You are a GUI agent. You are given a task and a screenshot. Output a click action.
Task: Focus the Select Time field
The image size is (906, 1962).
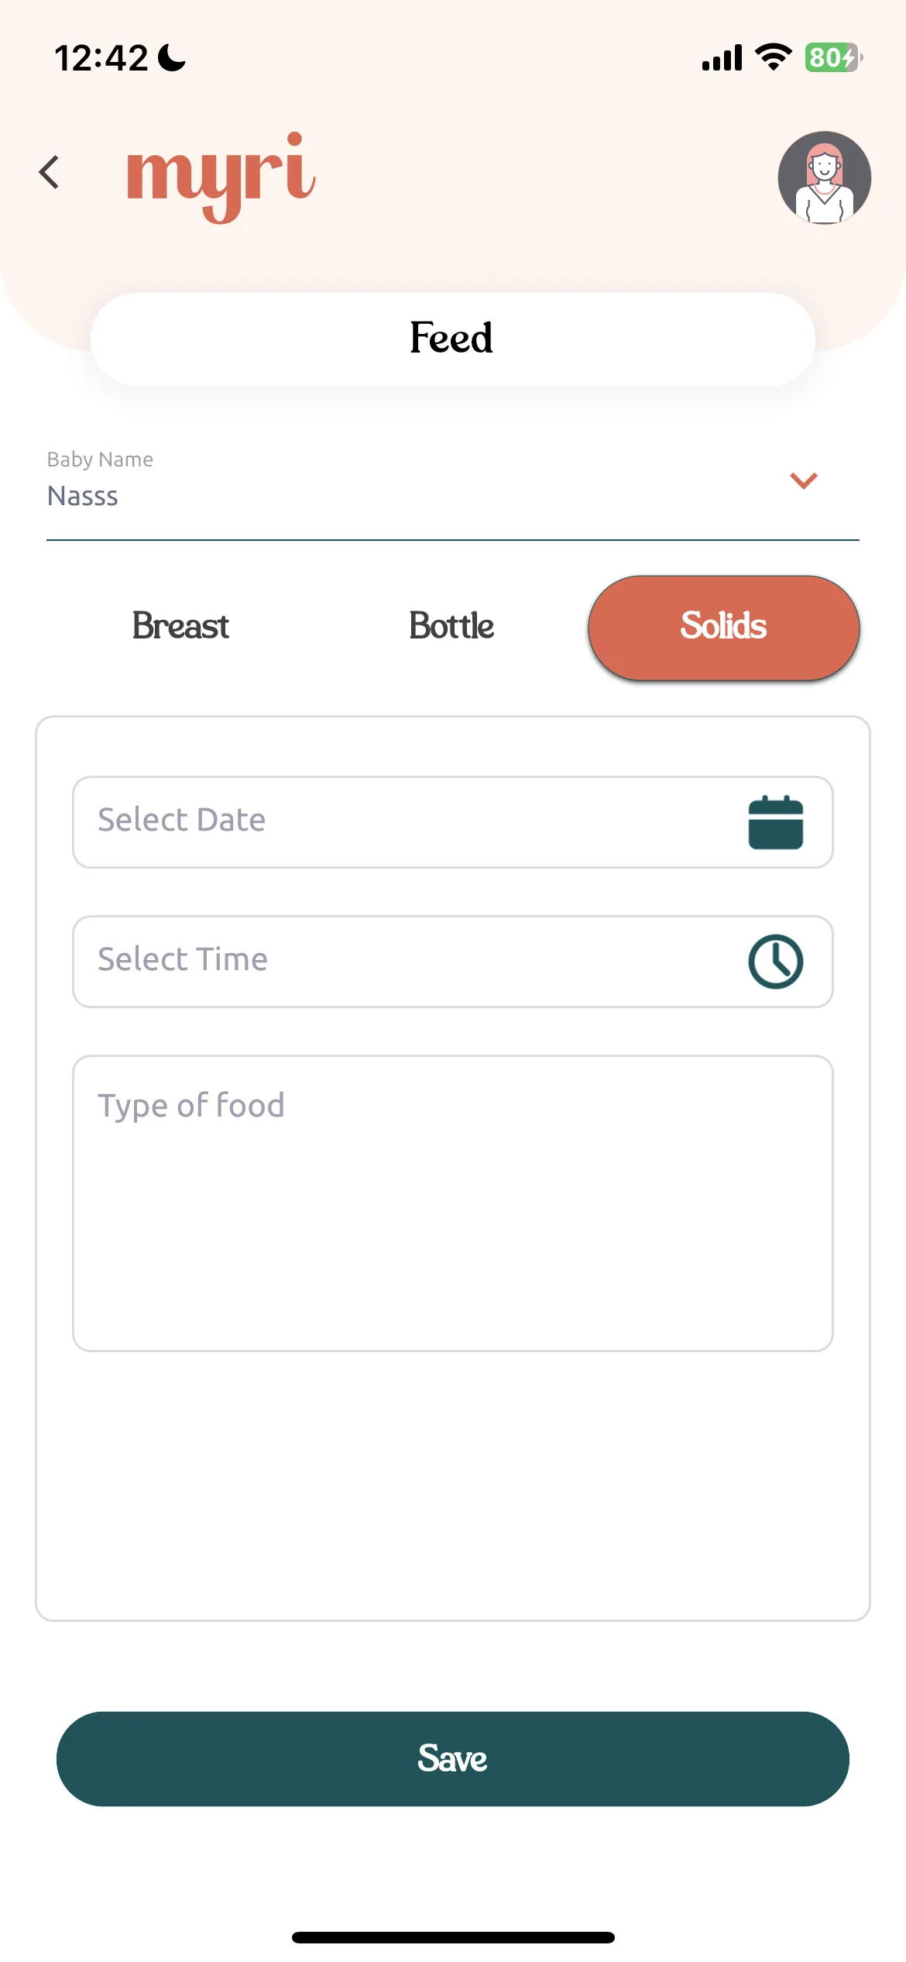[x=453, y=962]
